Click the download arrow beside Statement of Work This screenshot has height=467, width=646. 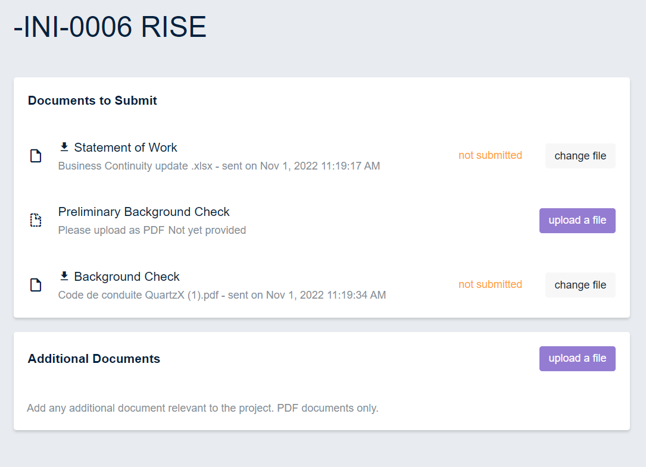point(64,147)
